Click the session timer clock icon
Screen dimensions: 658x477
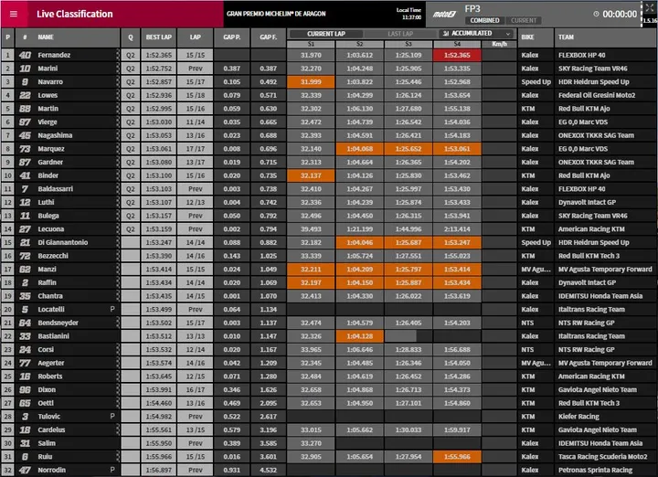[x=596, y=14]
